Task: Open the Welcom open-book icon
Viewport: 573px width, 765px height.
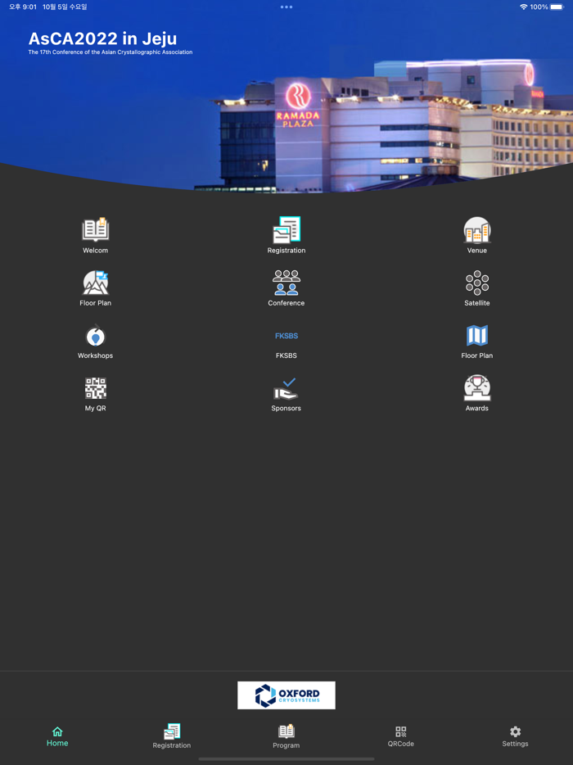Action: (96, 229)
